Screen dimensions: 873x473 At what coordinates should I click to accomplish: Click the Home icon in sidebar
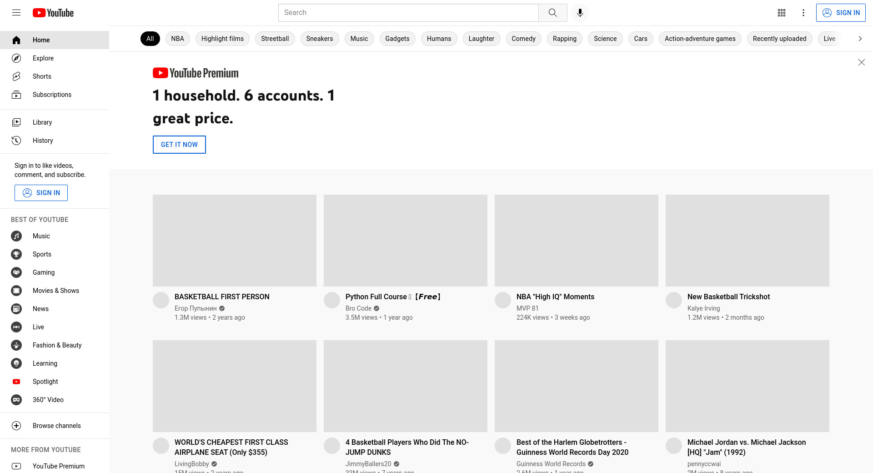(16, 40)
